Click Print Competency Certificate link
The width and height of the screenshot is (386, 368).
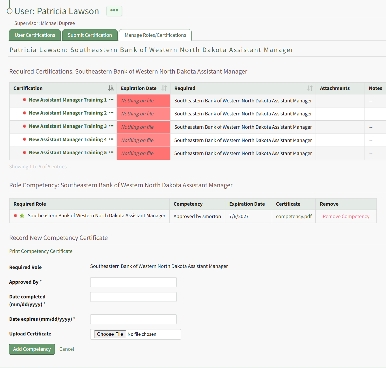pos(41,251)
